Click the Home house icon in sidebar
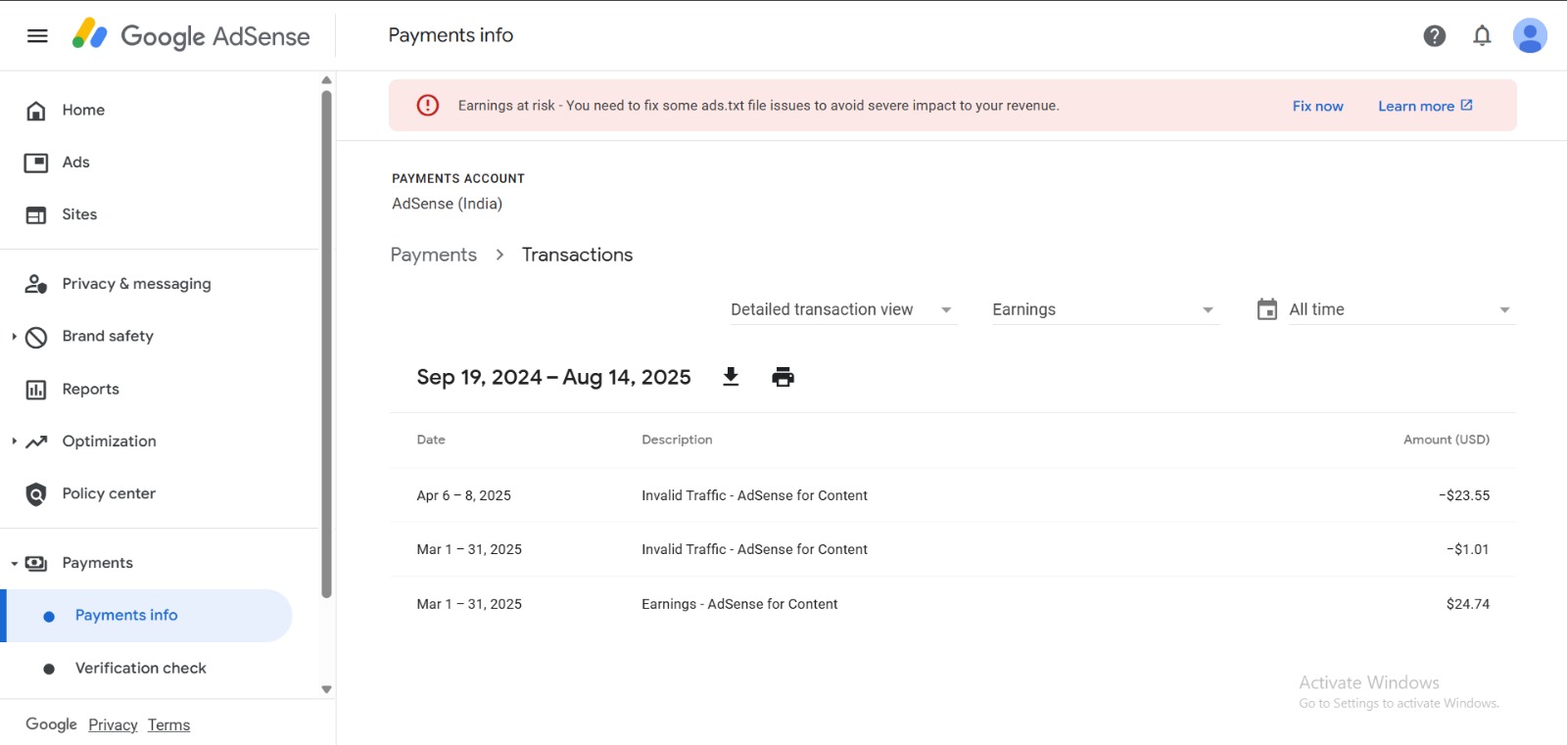The height and width of the screenshot is (745, 1567). pyautogui.click(x=36, y=111)
